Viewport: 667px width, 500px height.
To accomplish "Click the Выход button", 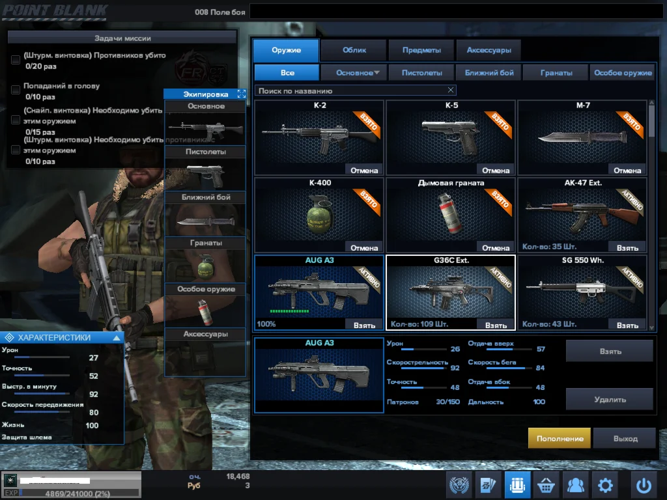I will tap(625, 438).
